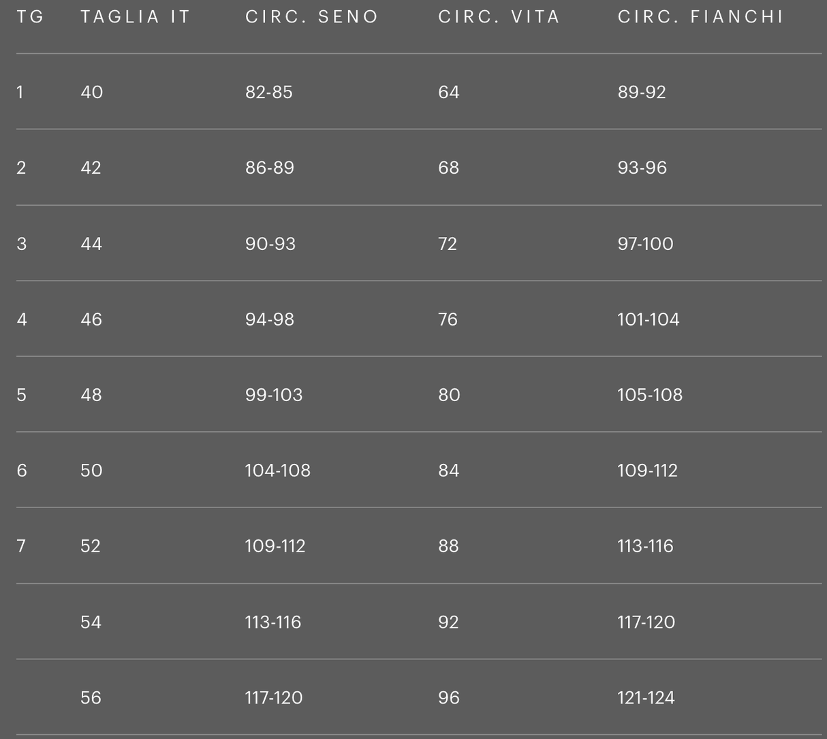Viewport: 827px width, 739px height.
Task: Click hip range 89-92
Action: click(641, 92)
